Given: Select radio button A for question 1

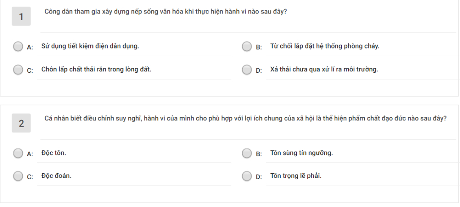Looking at the screenshot, I should click(18, 46).
